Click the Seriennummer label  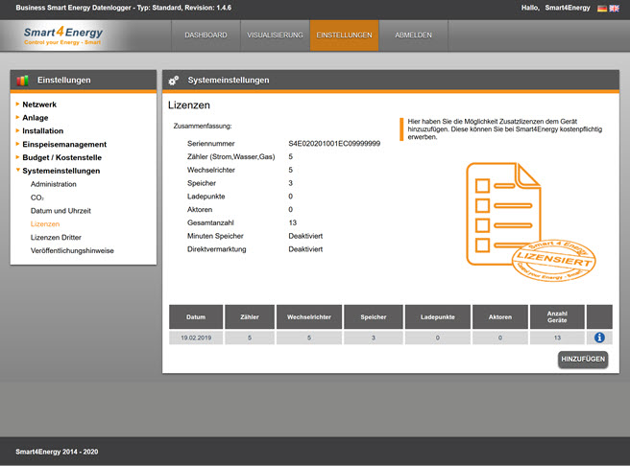[x=211, y=144]
